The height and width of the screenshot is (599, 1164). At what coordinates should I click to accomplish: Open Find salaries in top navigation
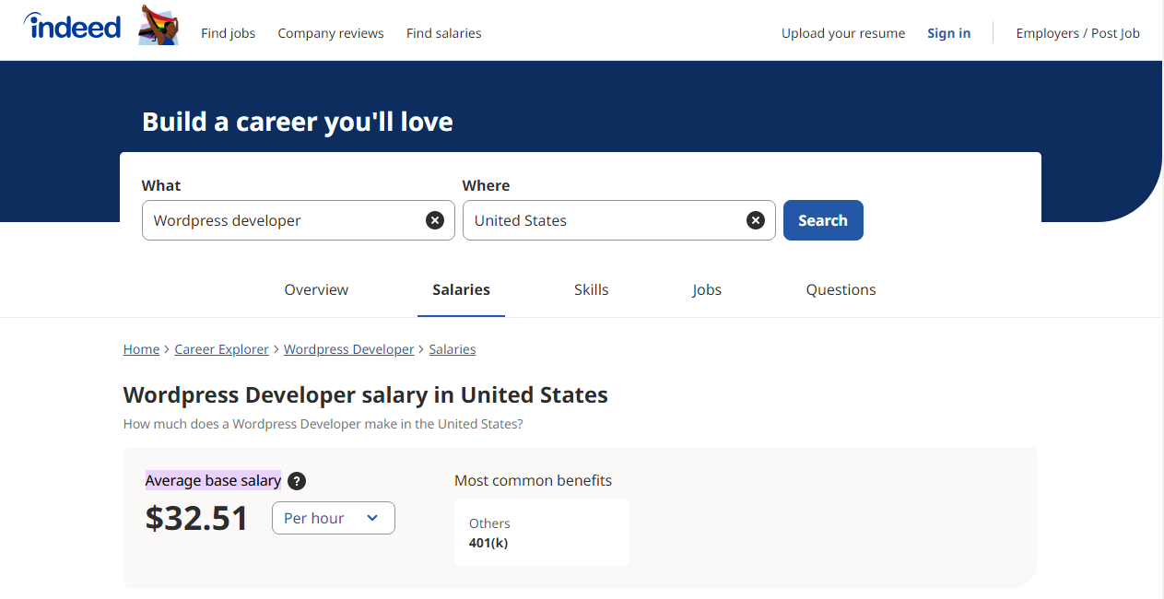coord(444,33)
